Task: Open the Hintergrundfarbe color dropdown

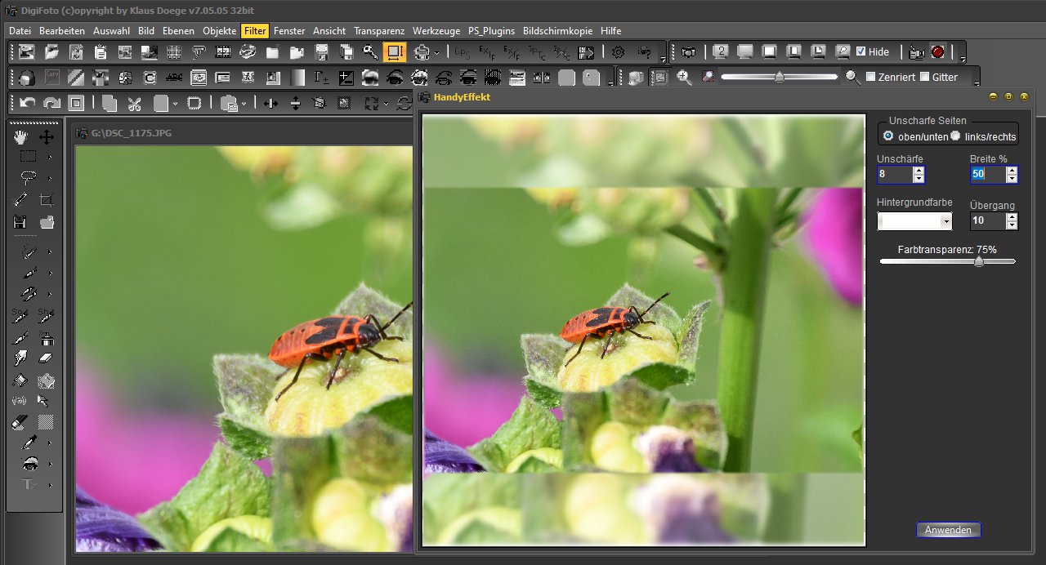Action: coord(946,221)
